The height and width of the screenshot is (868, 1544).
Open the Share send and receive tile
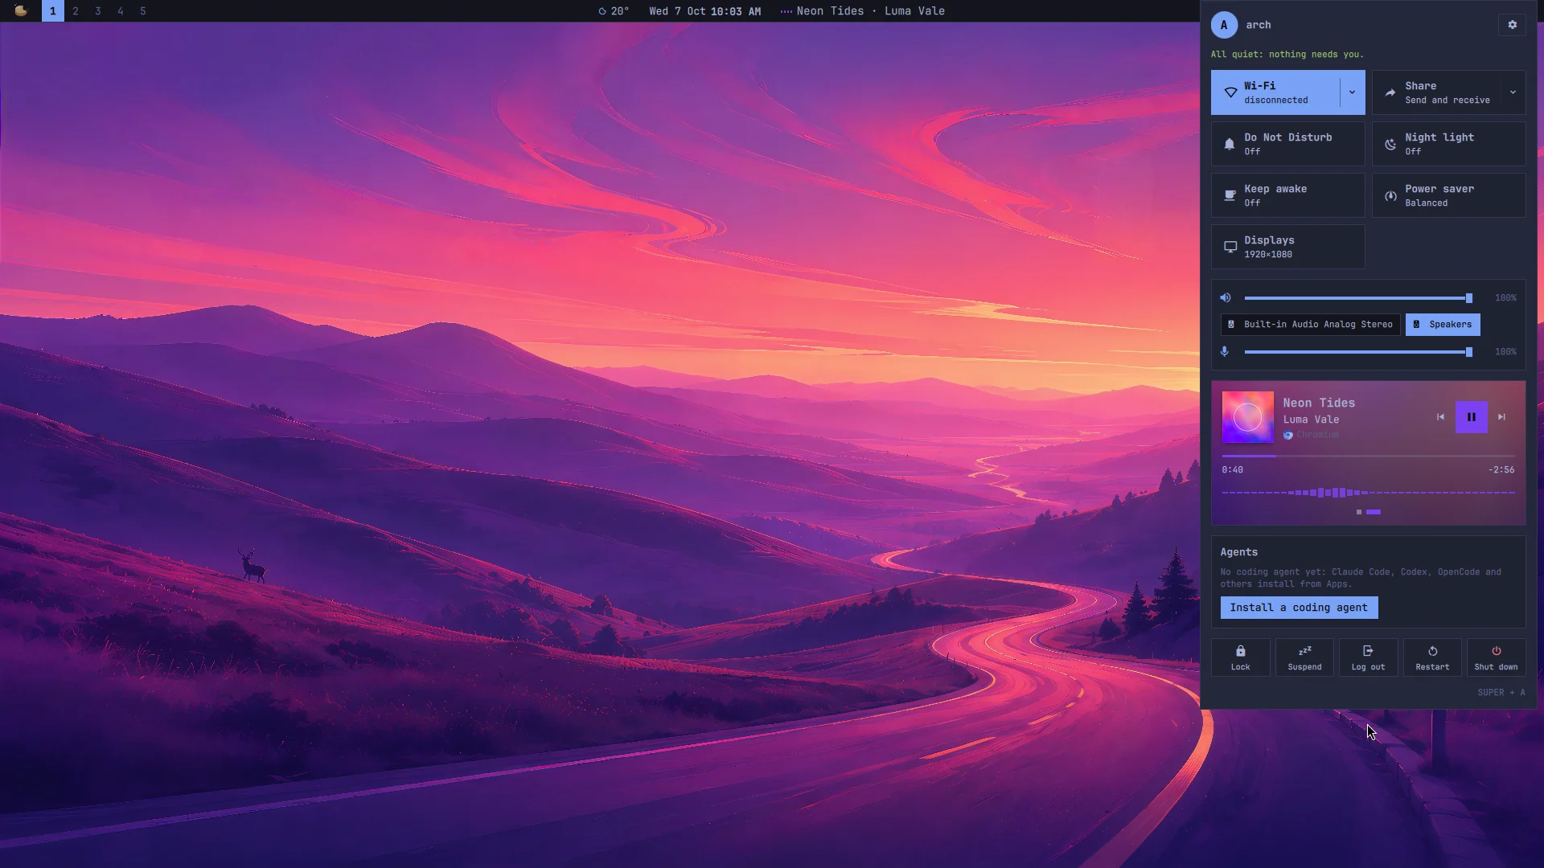(x=1436, y=92)
